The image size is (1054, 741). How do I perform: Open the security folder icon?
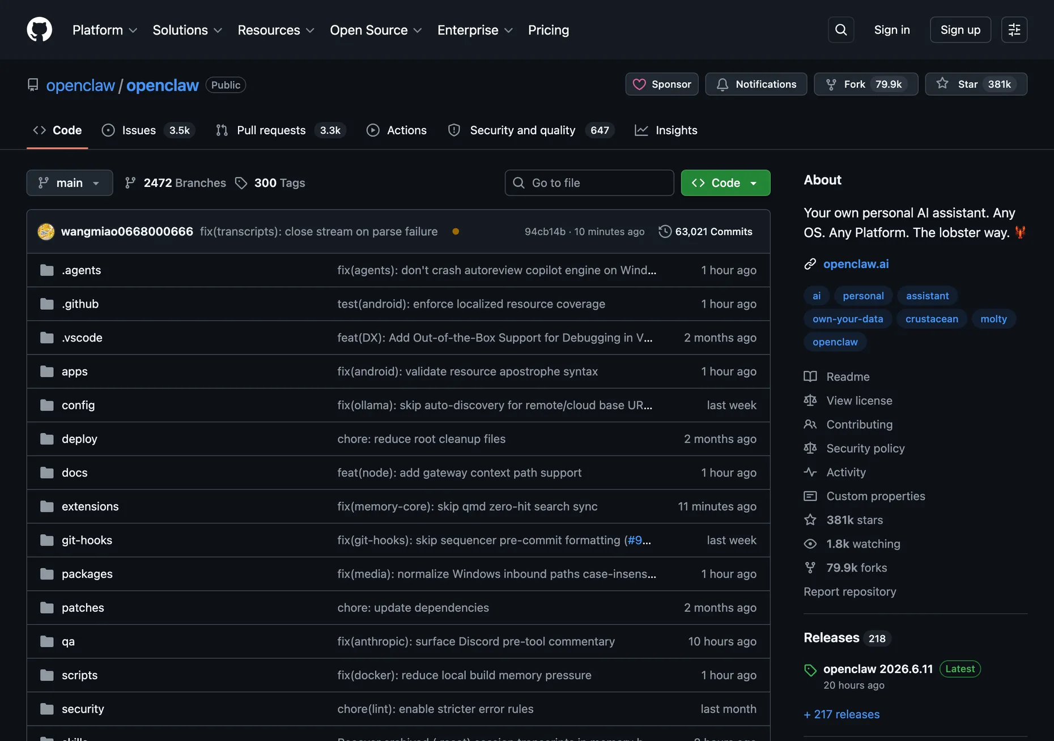tap(47, 709)
